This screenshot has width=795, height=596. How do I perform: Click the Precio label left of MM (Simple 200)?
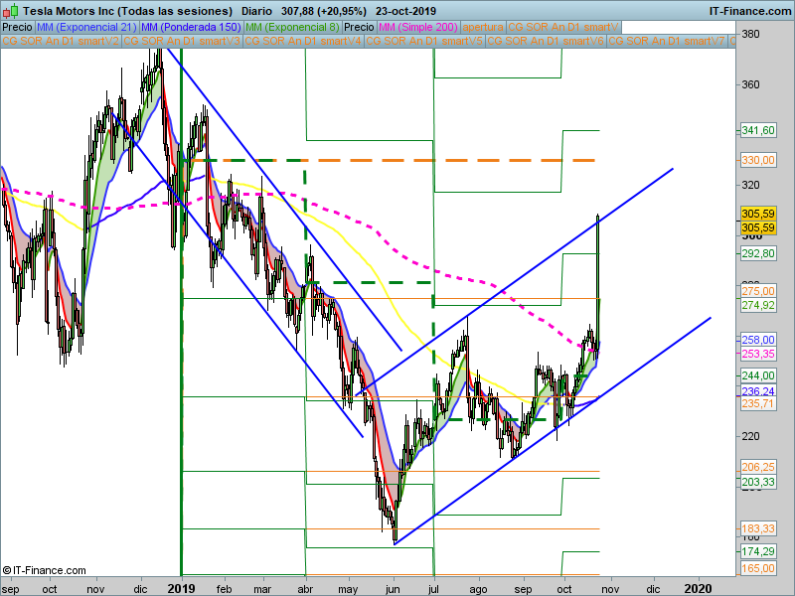click(x=359, y=27)
